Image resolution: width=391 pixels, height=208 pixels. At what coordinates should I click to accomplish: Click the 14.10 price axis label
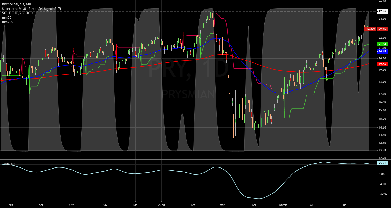tap(382, 135)
